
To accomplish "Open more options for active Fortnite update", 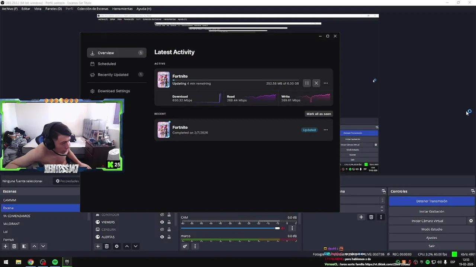I will pyautogui.click(x=325, y=83).
